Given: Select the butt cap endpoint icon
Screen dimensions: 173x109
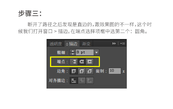Looking at the screenshot, I should [74, 61].
